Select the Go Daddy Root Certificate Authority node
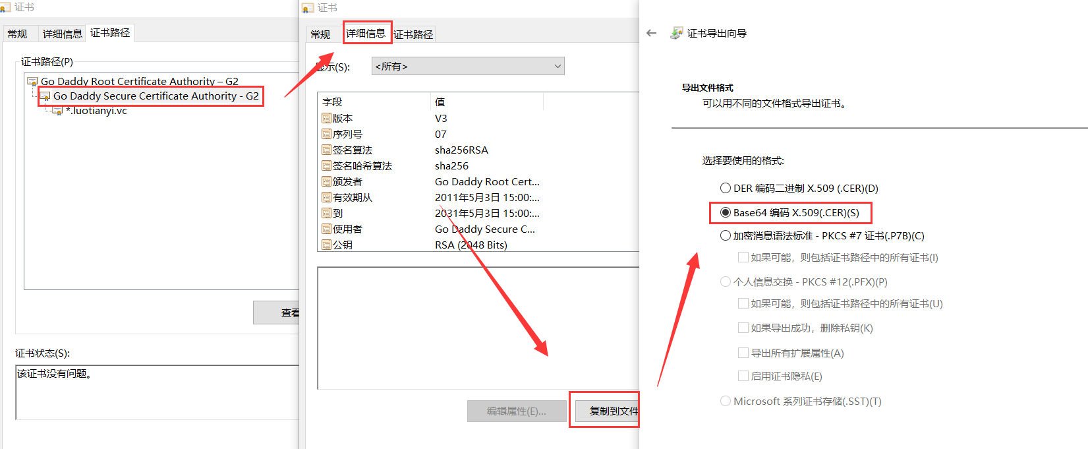 [139, 81]
